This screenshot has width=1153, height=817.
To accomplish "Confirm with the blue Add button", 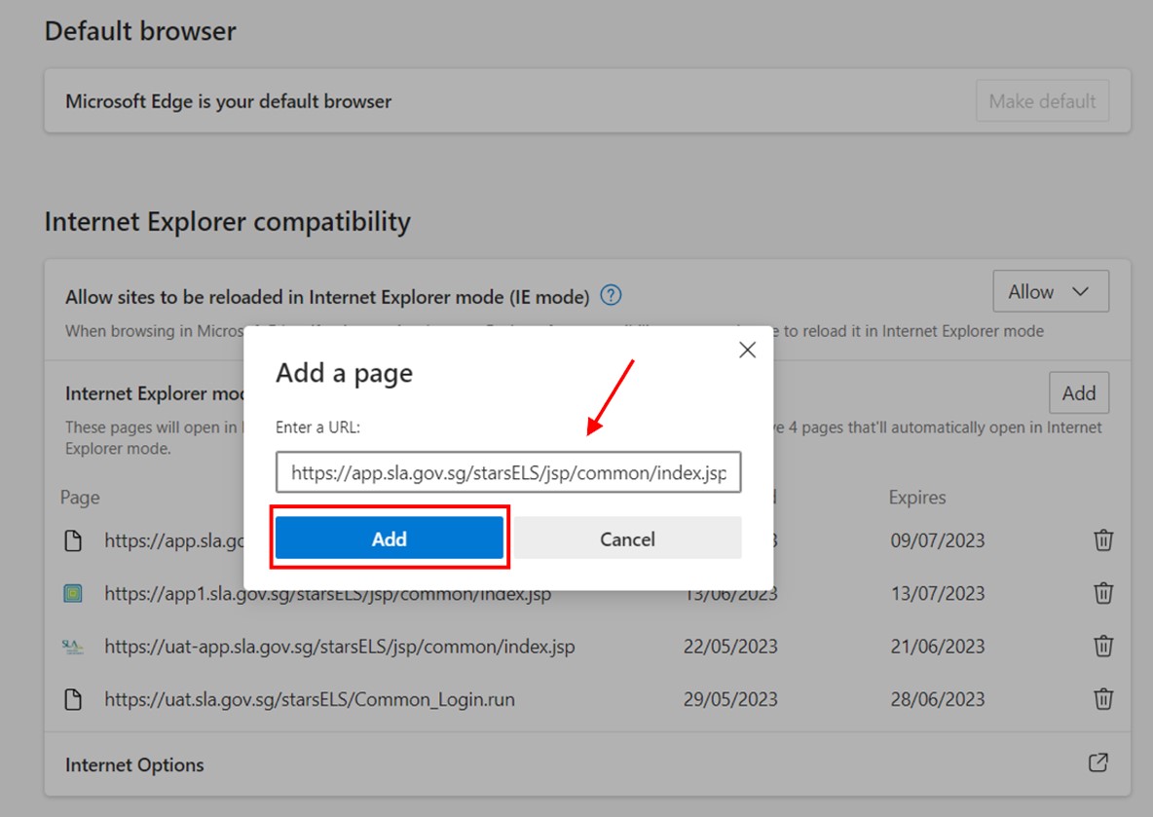I will (389, 538).
